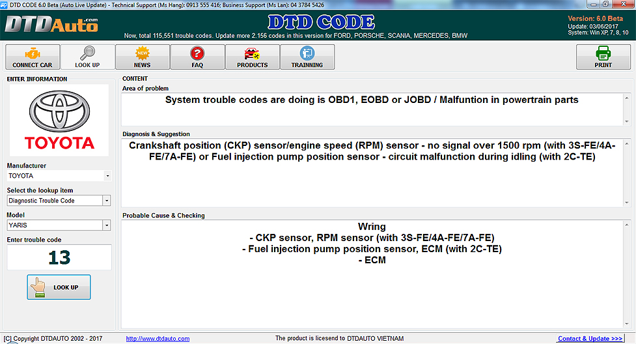Click the Print printer button
This screenshot has height=344, width=636.
point(603,57)
